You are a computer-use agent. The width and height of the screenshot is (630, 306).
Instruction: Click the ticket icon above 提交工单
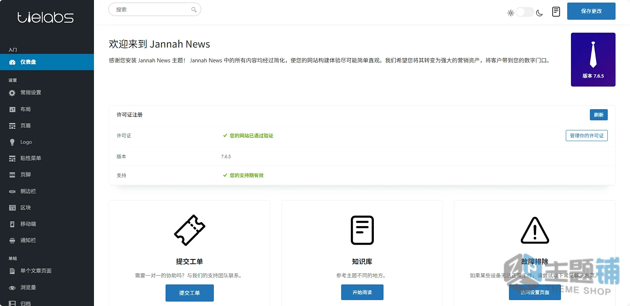[190, 230]
